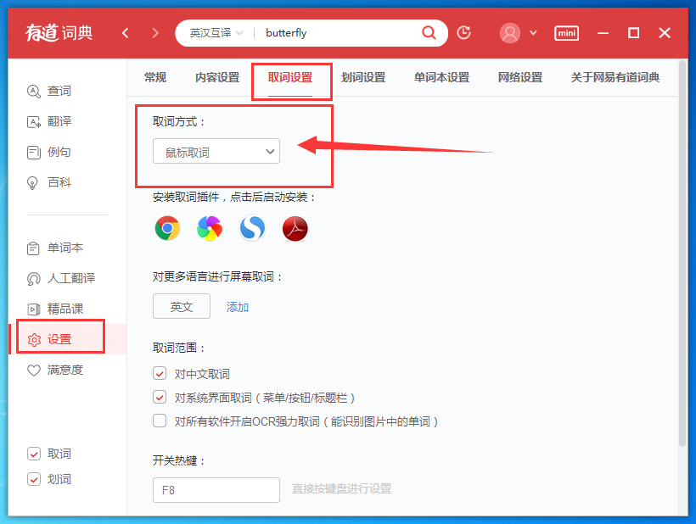The width and height of the screenshot is (696, 524).
Task: Click the 添加 link to add a language
Action: [x=237, y=307]
